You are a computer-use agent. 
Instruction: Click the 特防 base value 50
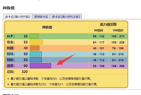[26, 60]
